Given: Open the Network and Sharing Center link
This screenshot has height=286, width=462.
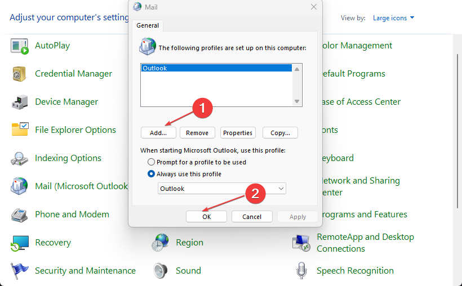Looking at the screenshot, I should [x=361, y=186].
